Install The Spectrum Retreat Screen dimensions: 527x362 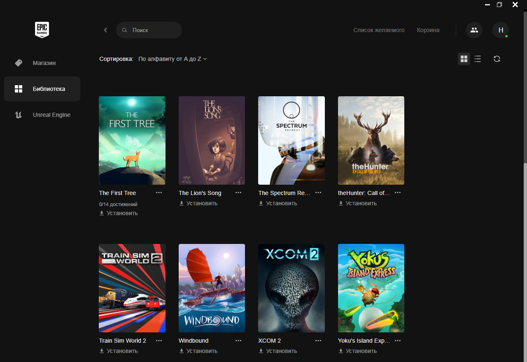pyautogui.click(x=278, y=203)
